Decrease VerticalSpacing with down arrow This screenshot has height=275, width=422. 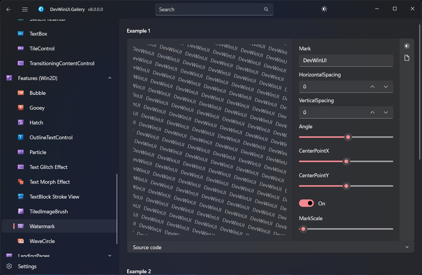point(386,113)
